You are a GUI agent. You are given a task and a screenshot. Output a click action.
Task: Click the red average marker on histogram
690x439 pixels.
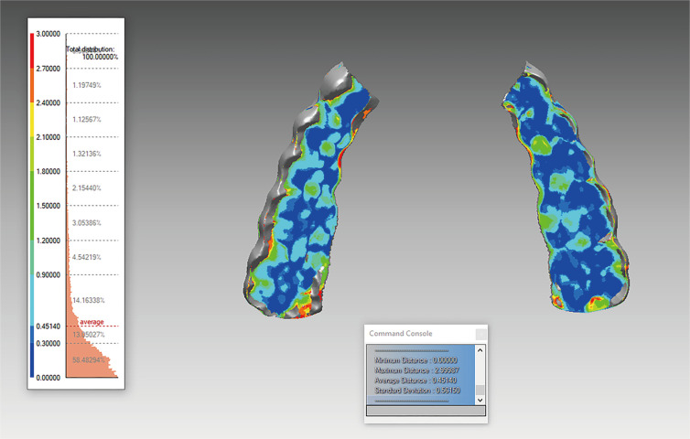[92, 322]
